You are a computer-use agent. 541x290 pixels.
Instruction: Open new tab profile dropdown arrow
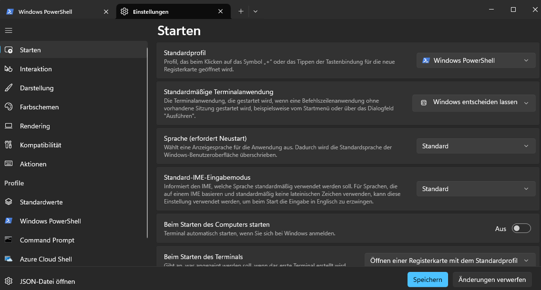click(255, 11)
